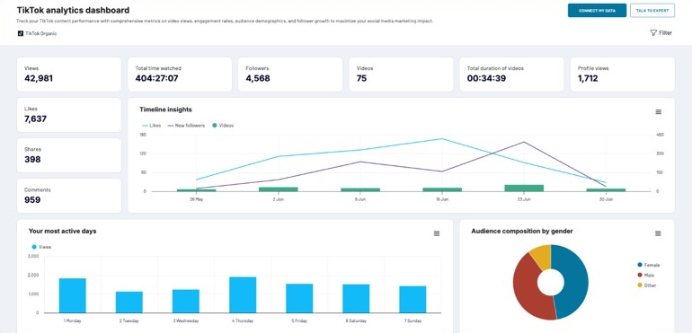The image size is (692, 333).
Task: Click the Timeline insights heading
Action: click(x=165, y=110)
